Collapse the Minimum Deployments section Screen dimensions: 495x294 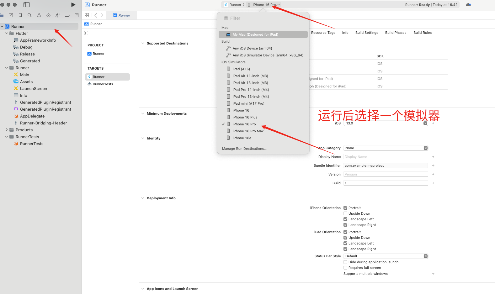pos(143,113)
